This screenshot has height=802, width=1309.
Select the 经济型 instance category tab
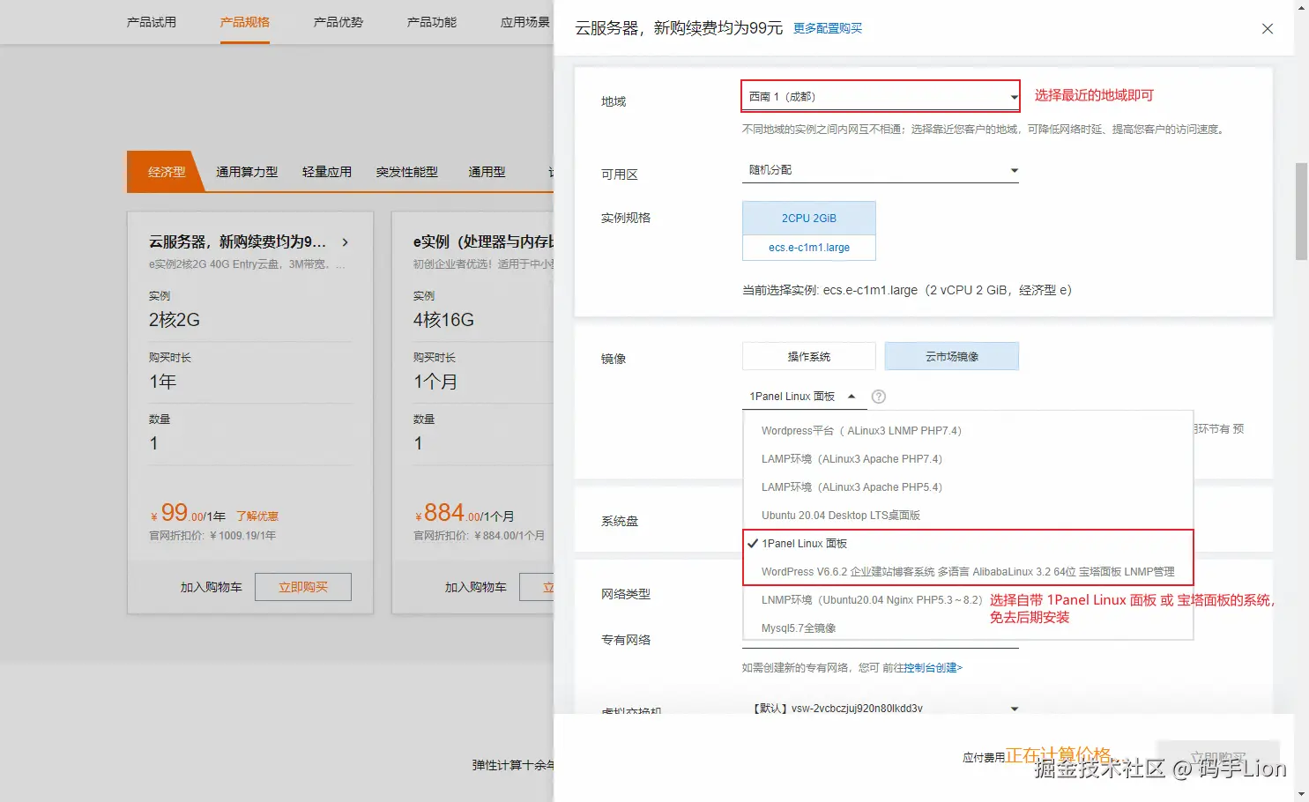coord(167,172)
